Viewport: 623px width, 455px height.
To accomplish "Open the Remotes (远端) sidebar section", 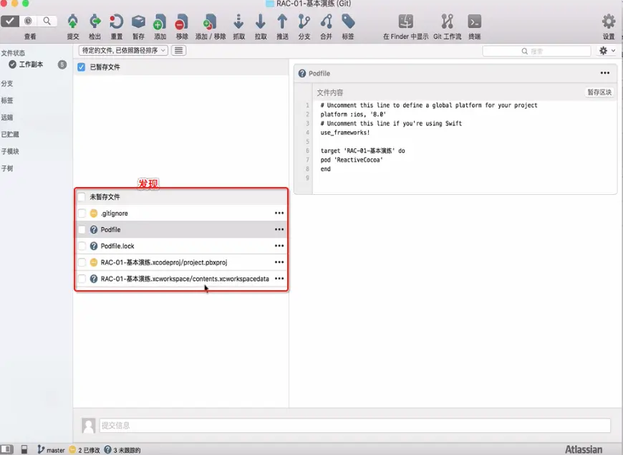I will pos(6,118).
